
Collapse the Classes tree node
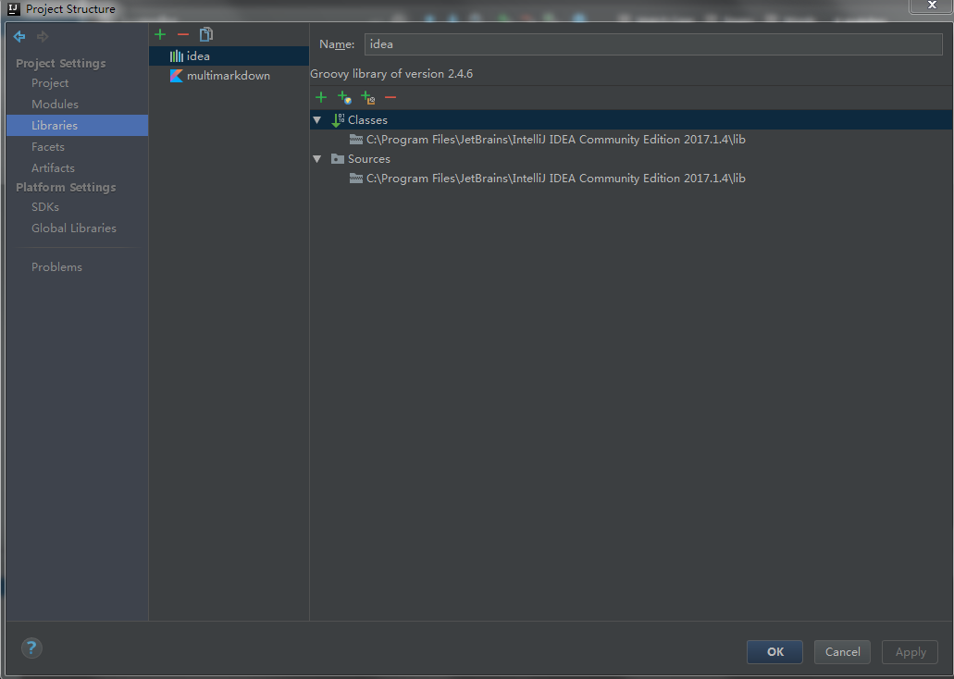pos(317,120)
